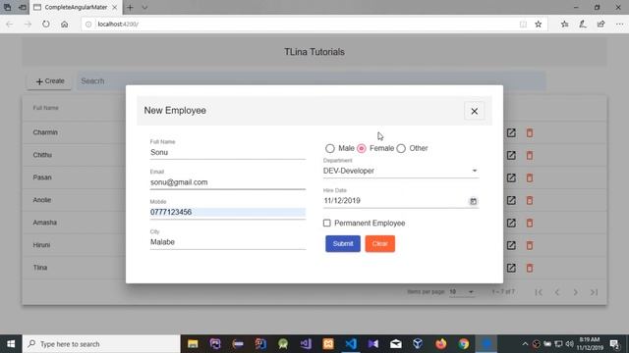
Task: Go to the first page of the table
Action: 539,292
